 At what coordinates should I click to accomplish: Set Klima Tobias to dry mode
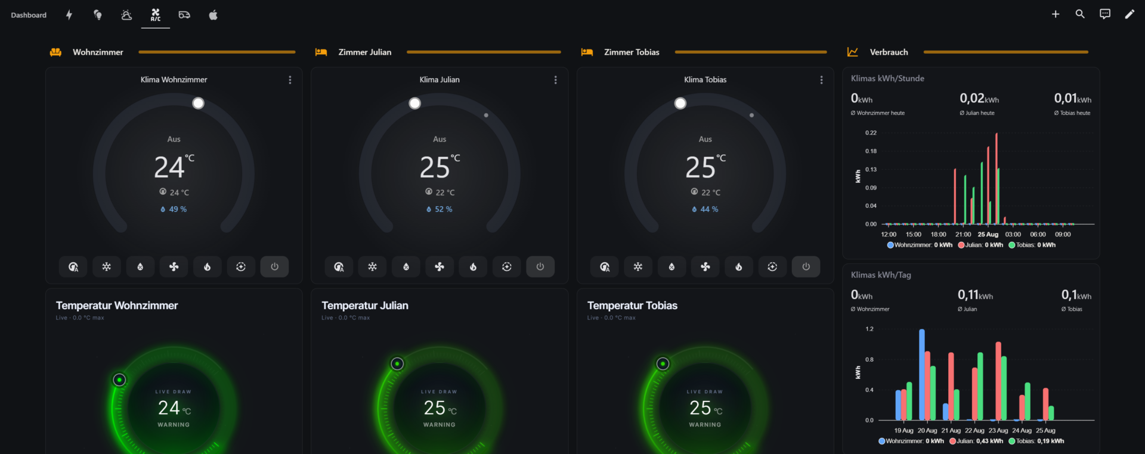(671, 267)
